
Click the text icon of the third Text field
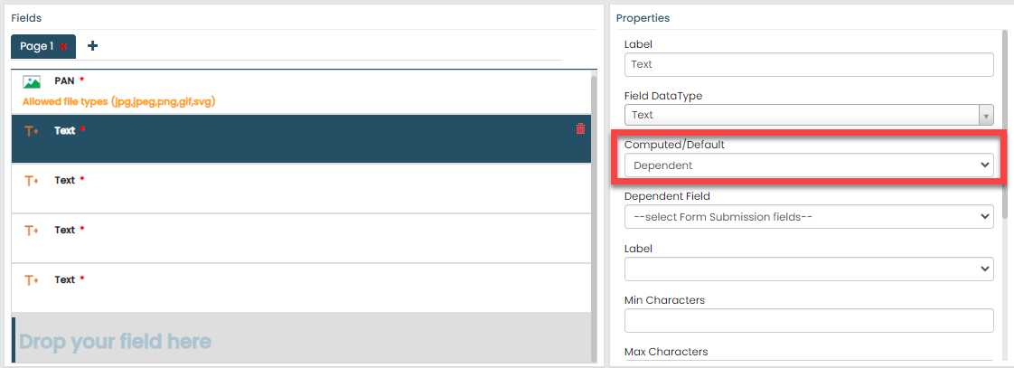(x=32, y=231)
